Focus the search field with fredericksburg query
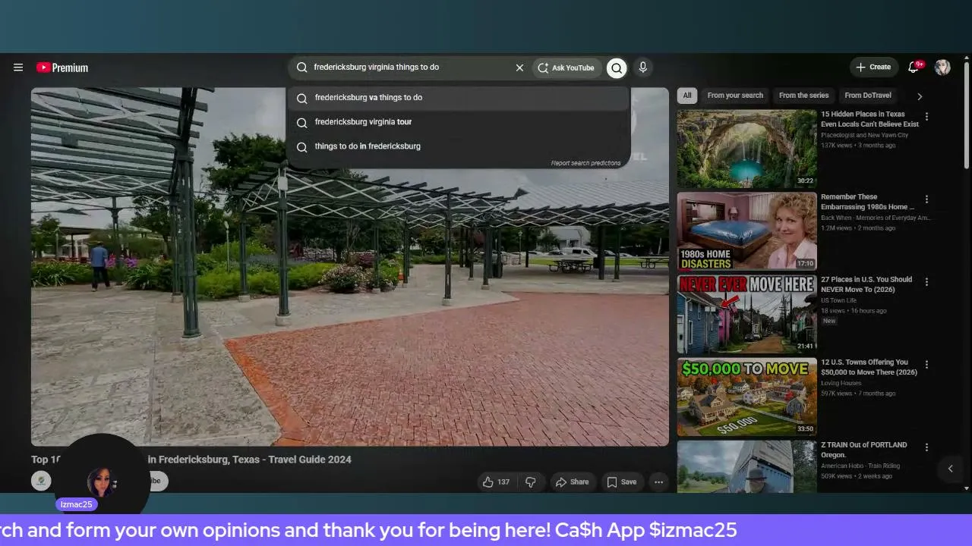 410,67
